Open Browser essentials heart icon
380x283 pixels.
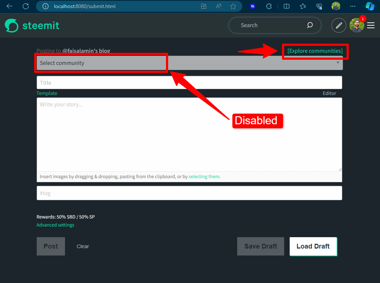tap(319, 6)
